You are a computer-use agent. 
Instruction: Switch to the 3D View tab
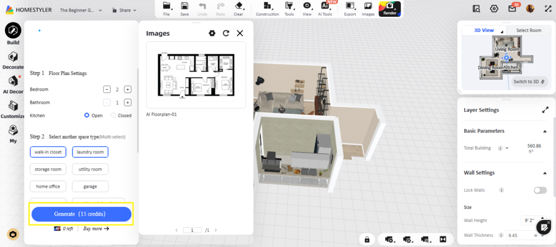pos(484,30)
